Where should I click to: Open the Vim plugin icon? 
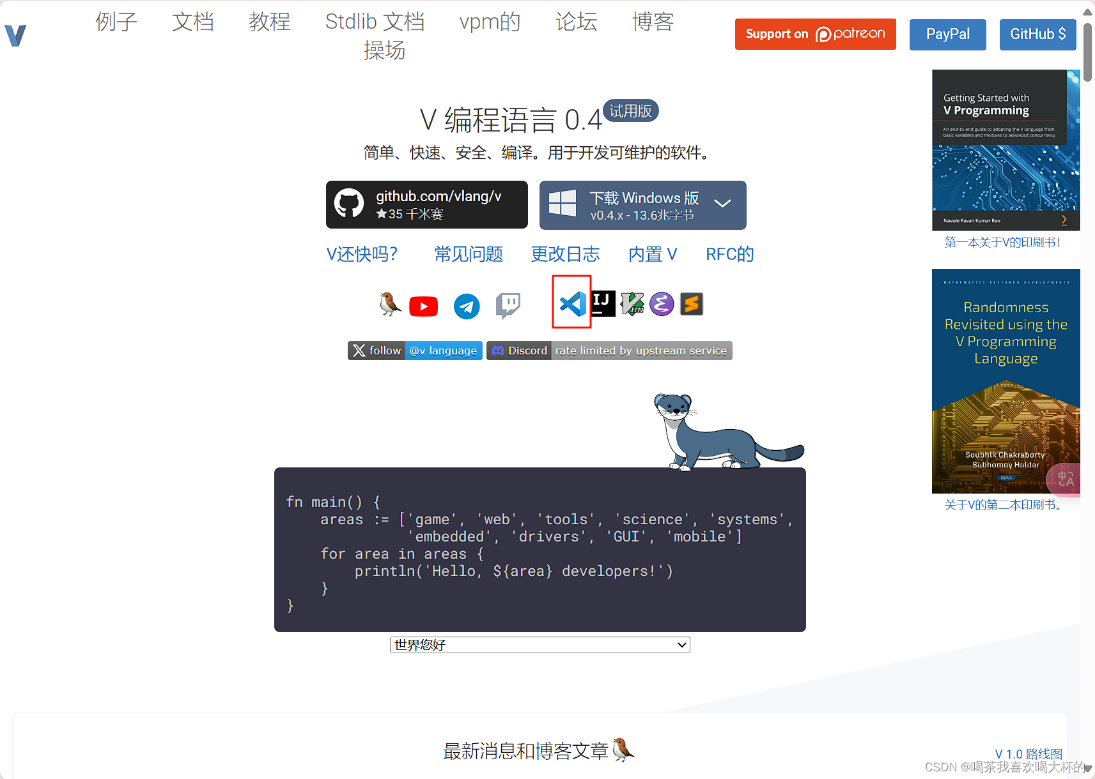click(632, 303)
